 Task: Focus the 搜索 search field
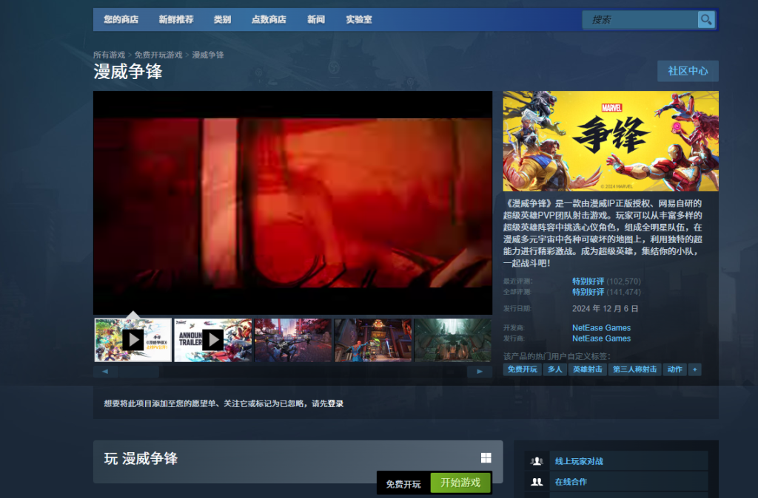640,20
